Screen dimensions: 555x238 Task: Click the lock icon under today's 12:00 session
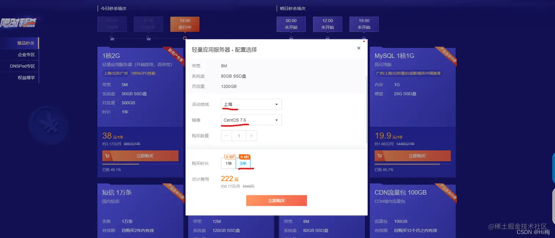pos(148,38)
